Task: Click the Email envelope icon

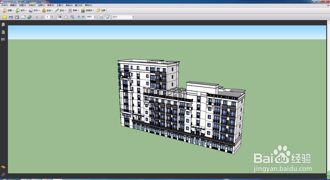Action: 23,17
